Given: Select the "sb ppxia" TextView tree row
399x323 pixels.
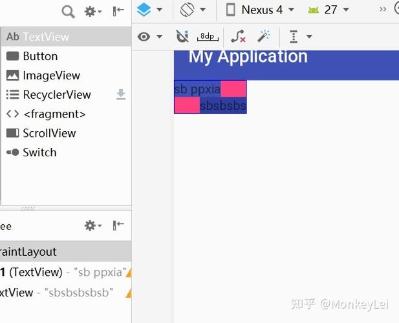Looking at the screenshot, I should coord(66,272).
